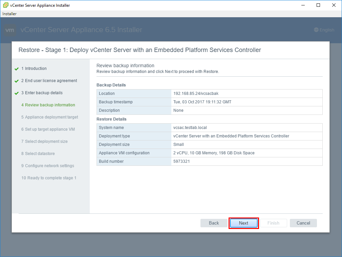Click the location value 192.168.85.24/vcsacbak
This screenshot has height=257, width=342.
[x=196, y=94]
